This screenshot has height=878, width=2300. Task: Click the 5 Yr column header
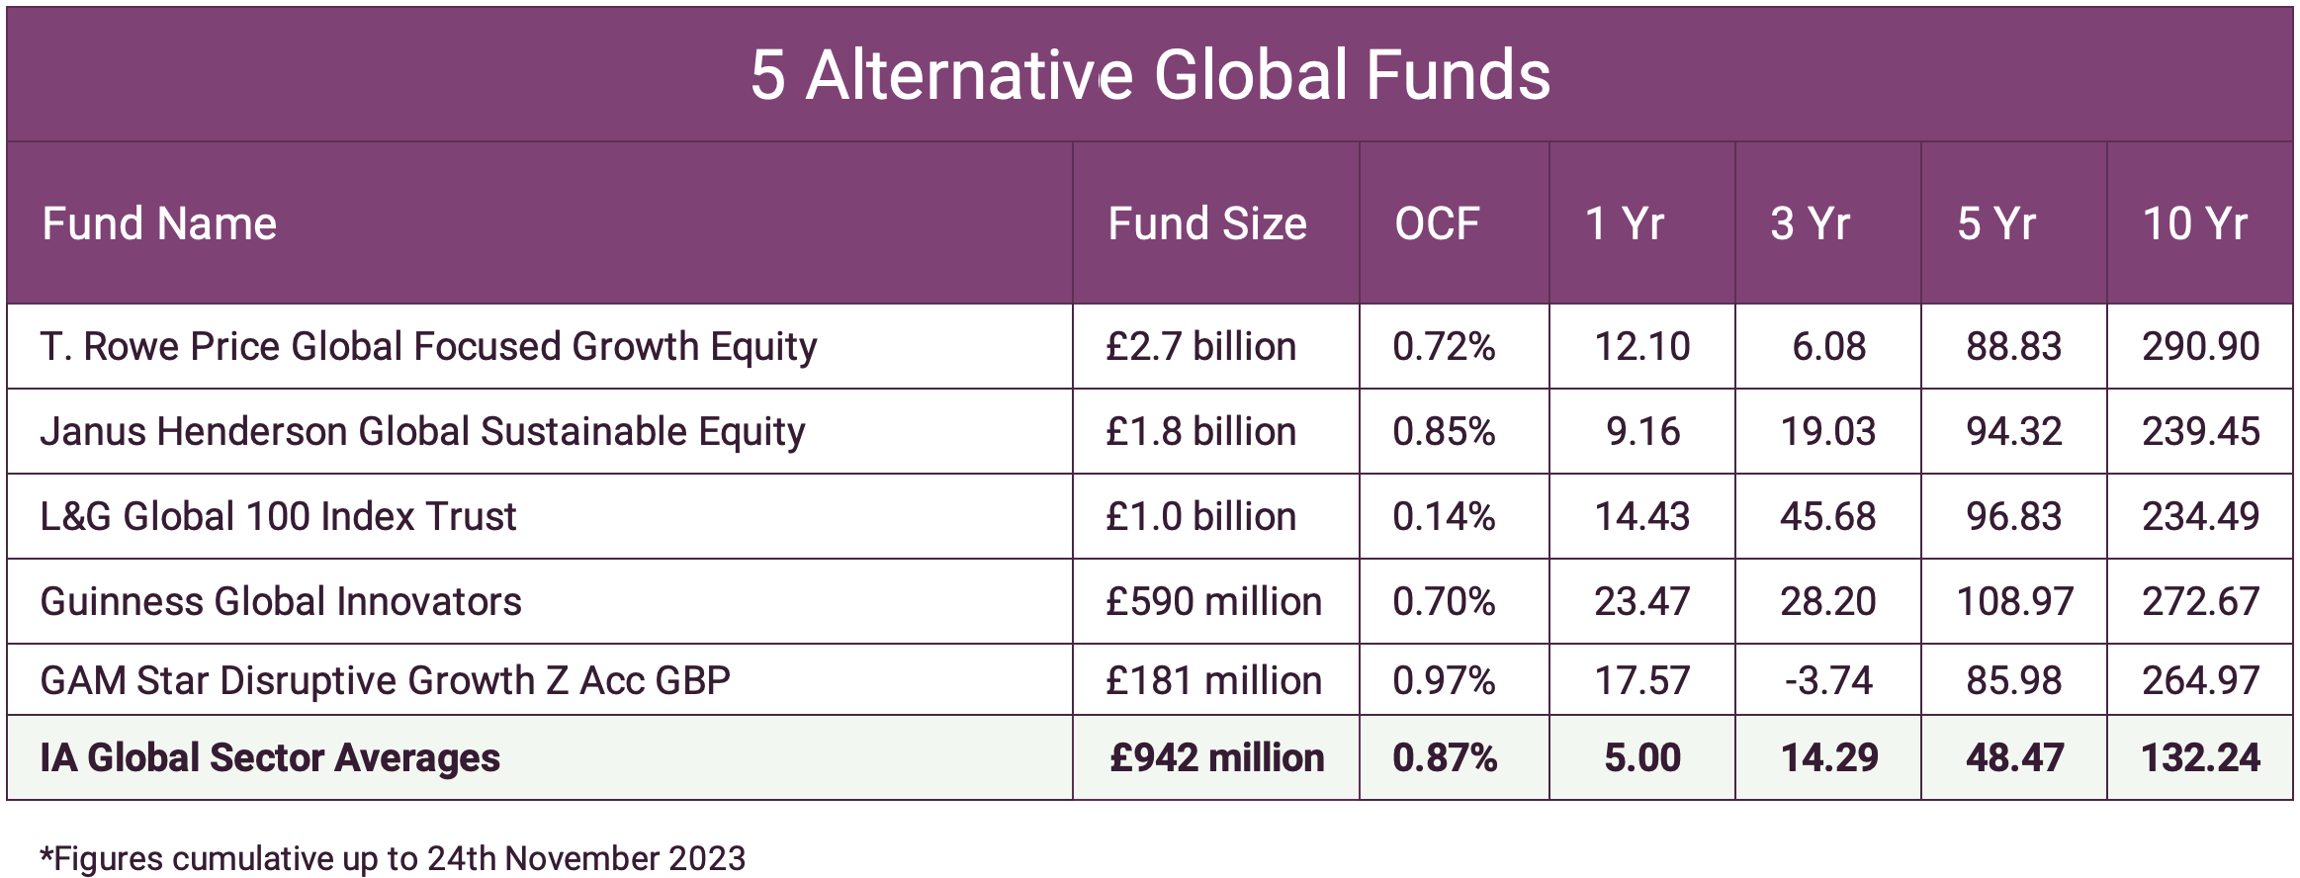1996,223
